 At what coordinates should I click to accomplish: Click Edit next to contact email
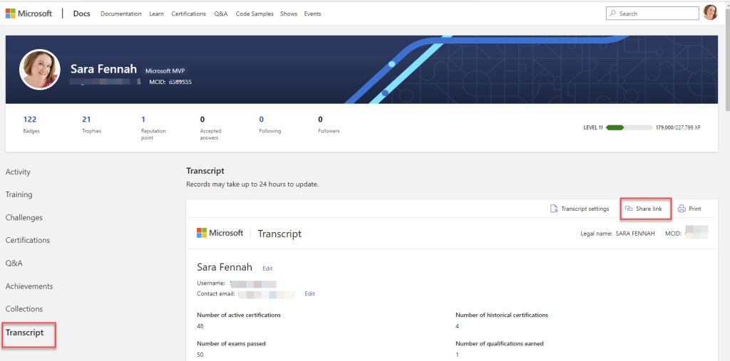(x=309, y=293)
